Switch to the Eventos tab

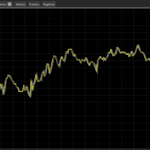(34, 4)
